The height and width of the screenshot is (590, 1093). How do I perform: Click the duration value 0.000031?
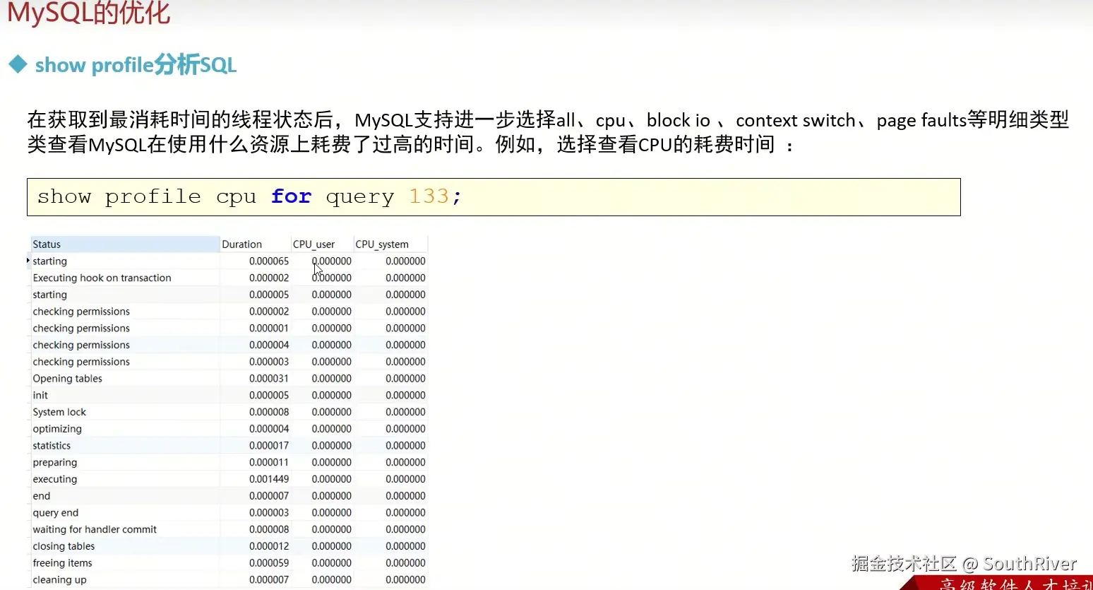269,379
